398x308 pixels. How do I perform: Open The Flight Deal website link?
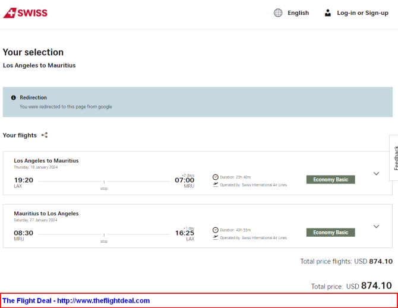(76, 301)
